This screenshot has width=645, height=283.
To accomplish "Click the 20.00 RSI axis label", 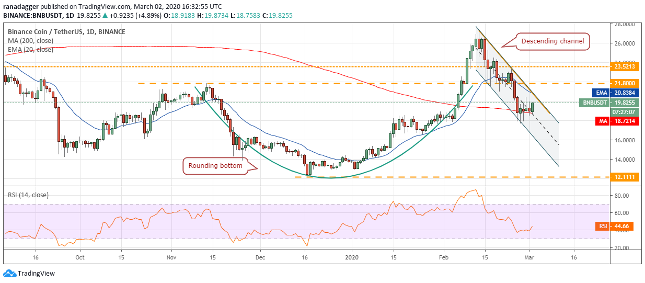I will pyautogui.click(x=622, y=248).
